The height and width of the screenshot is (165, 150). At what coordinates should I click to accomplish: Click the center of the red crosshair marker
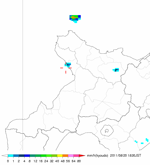(x=66, y=68)
